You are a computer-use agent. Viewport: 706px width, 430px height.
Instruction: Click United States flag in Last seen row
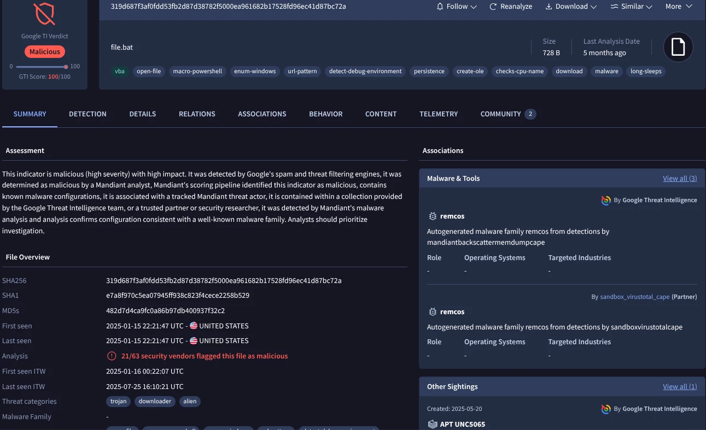pos(194,340)
